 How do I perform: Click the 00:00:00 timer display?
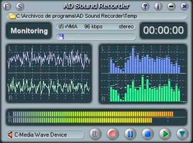163,30
